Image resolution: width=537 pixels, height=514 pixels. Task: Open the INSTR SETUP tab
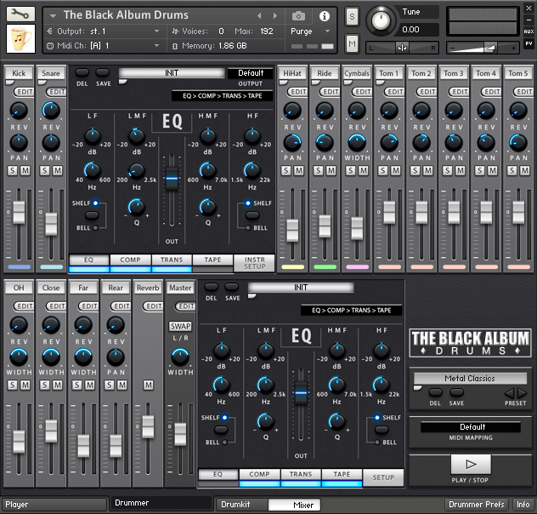coord(254,263)
